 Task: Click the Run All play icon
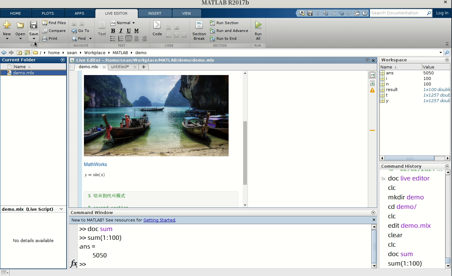258,25
